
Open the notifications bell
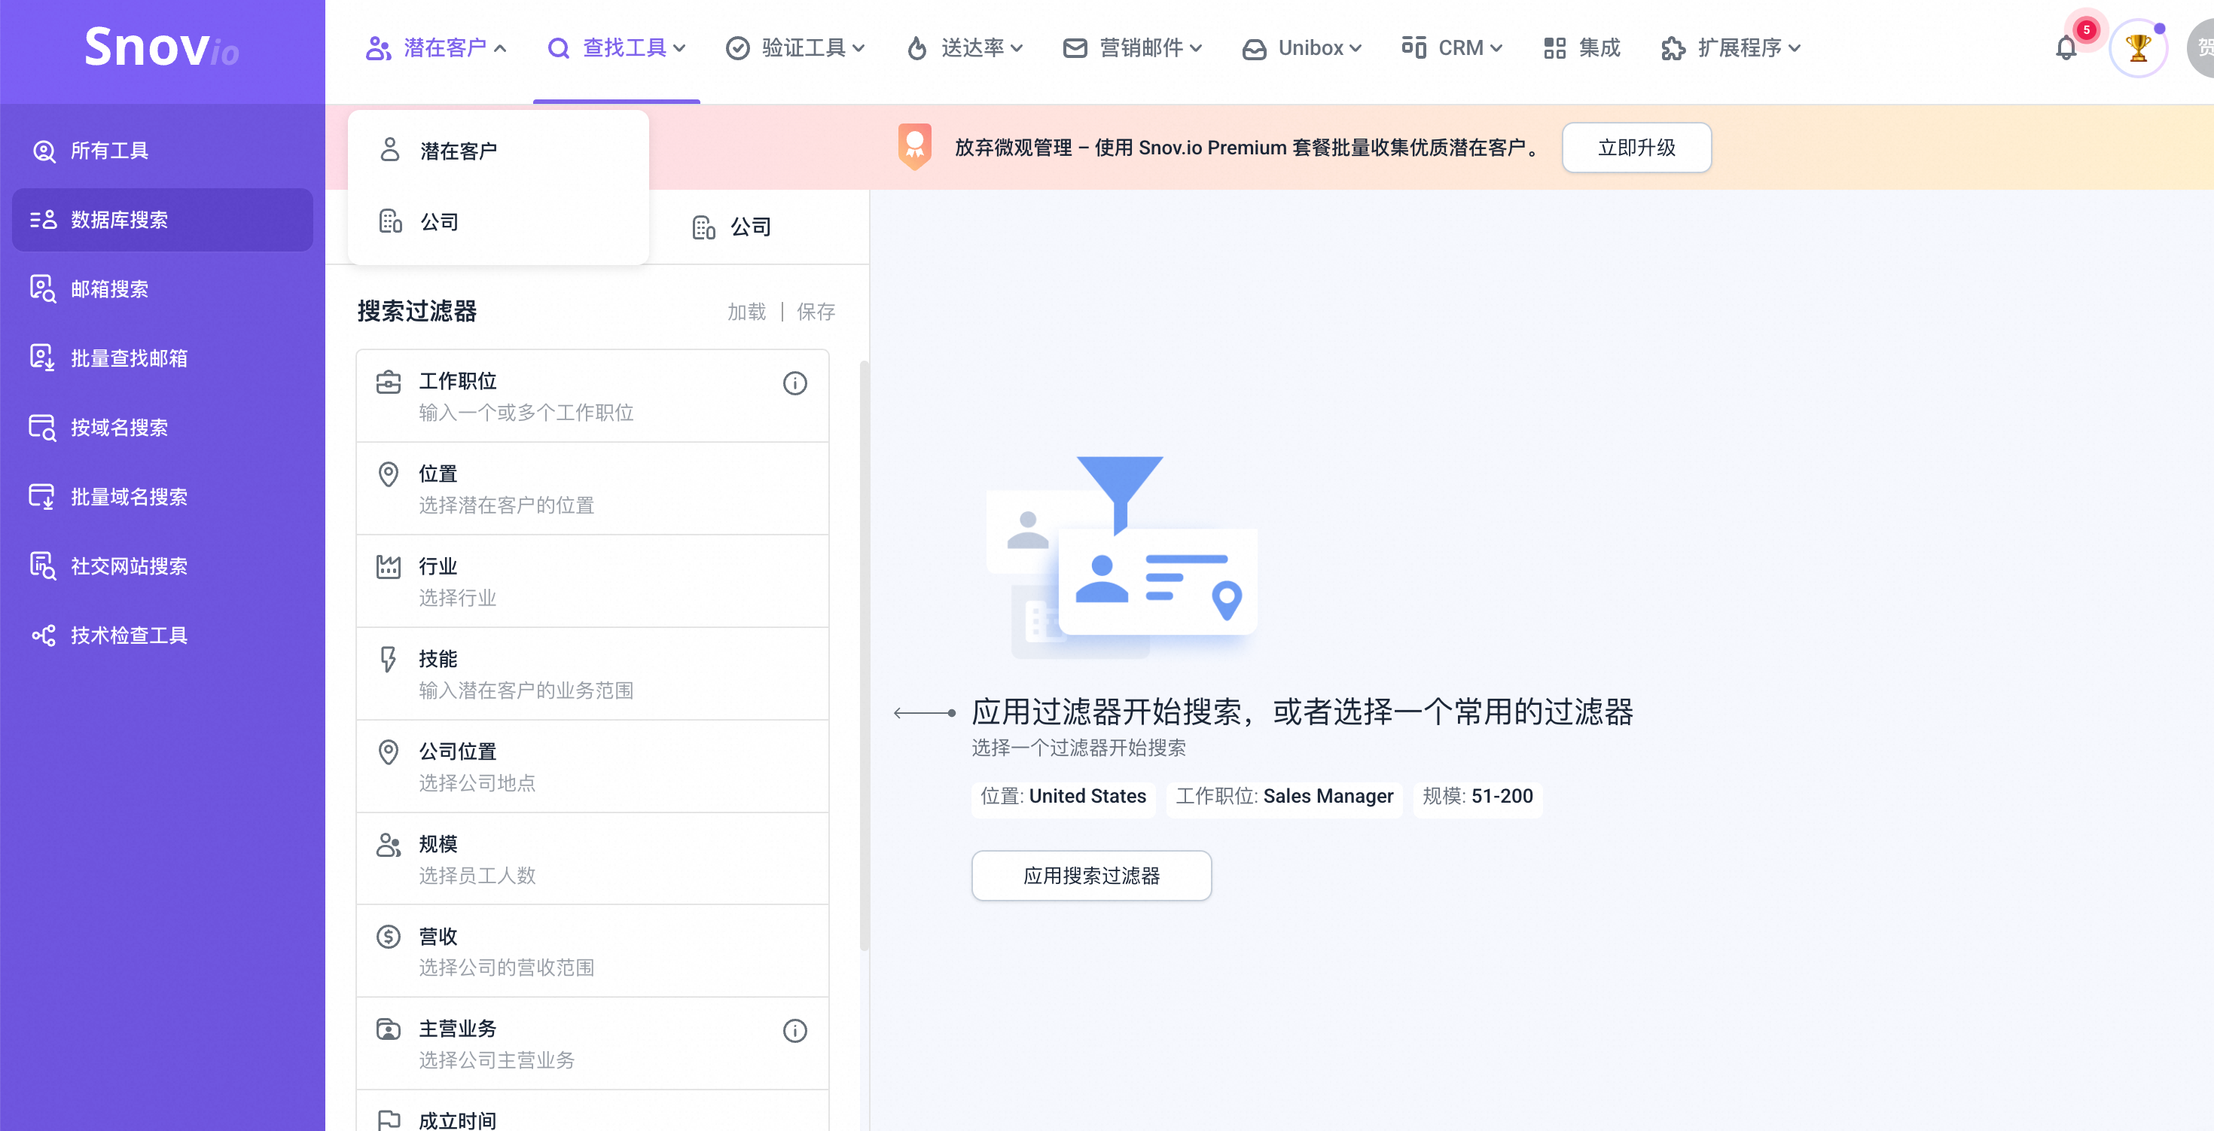coord(2066,48)
